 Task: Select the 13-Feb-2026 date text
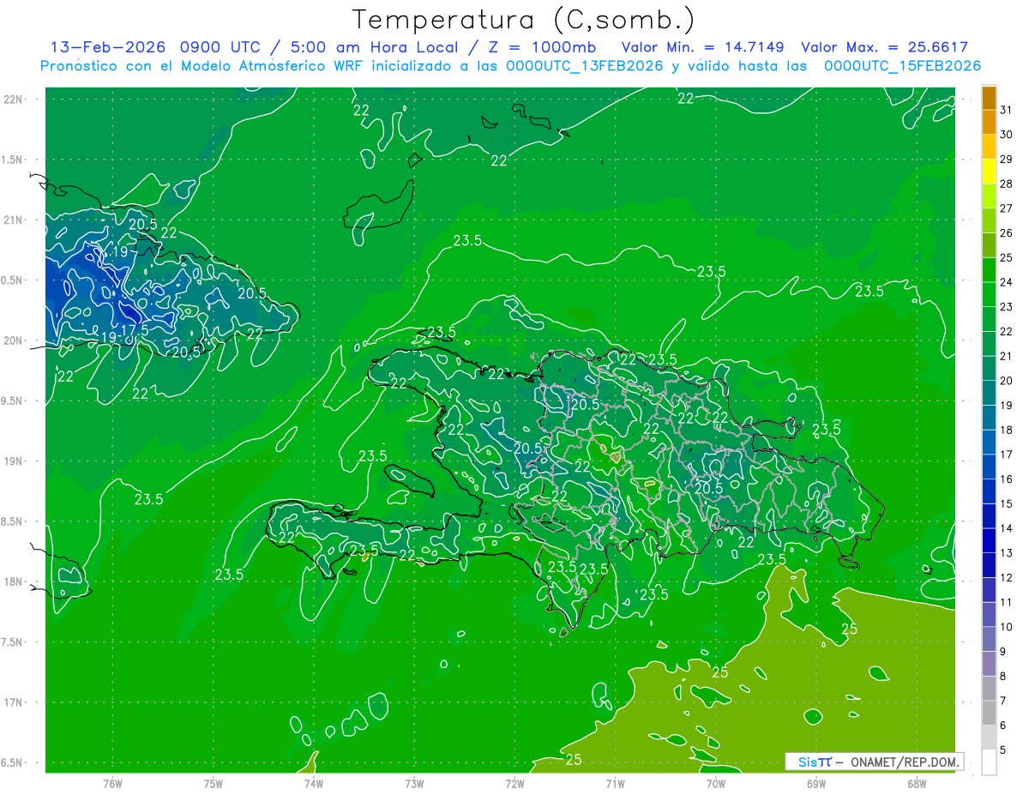(110, 47)
